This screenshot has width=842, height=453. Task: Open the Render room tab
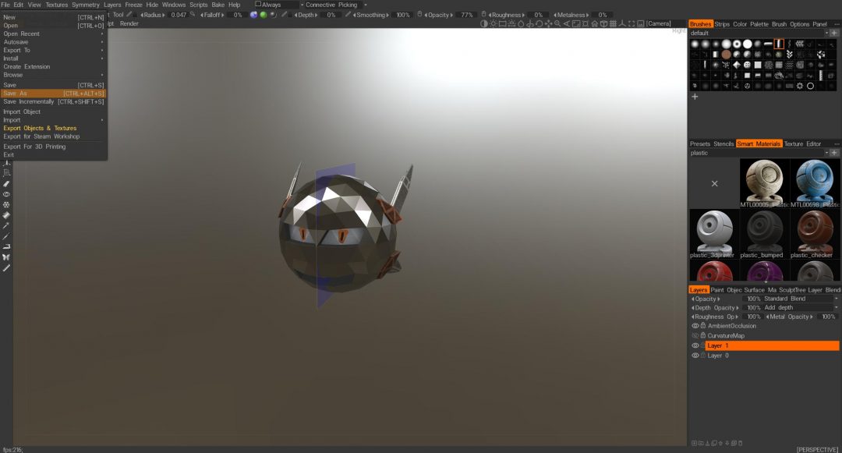point(129,23)
